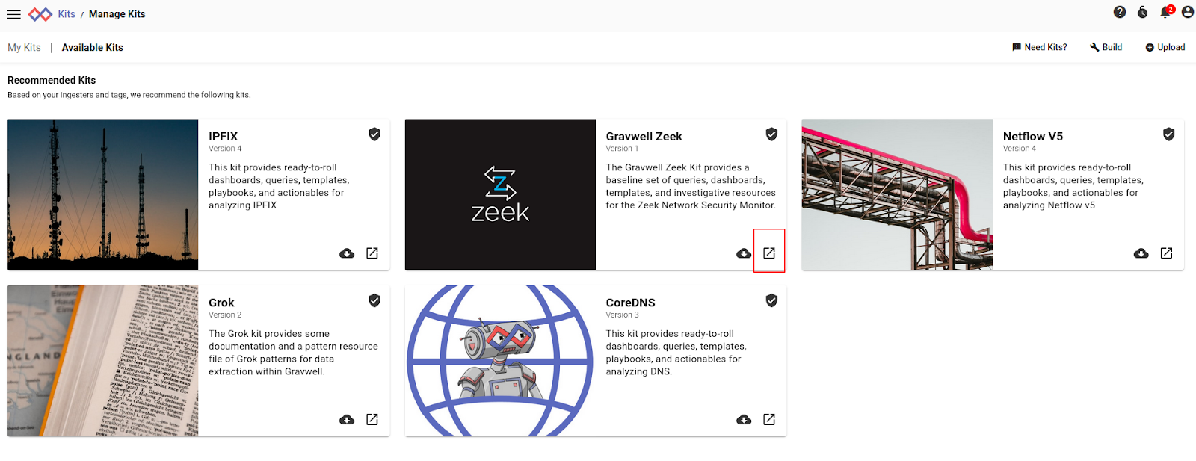This screenshot has width=1196, height=461.
Task: Click the Gravwell logo icon
Action: [x=40, y=14]
